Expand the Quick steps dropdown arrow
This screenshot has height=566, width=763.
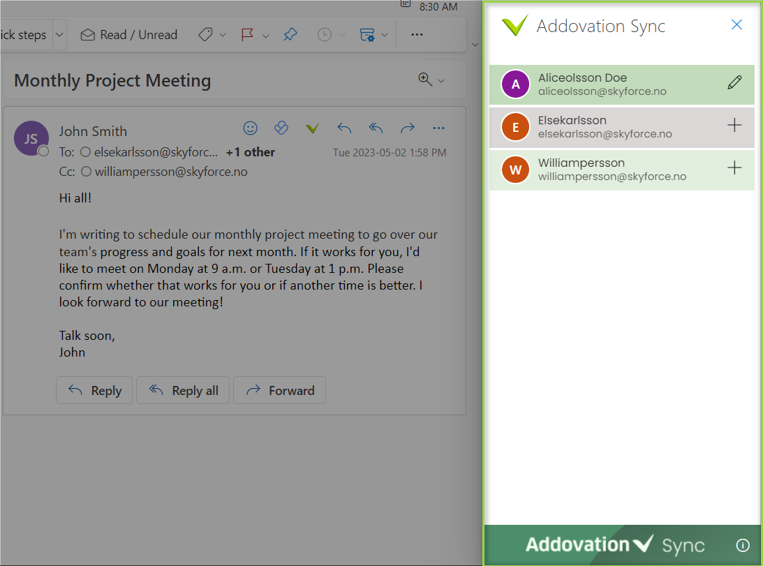pyautogui.click(x=59, y=35)
